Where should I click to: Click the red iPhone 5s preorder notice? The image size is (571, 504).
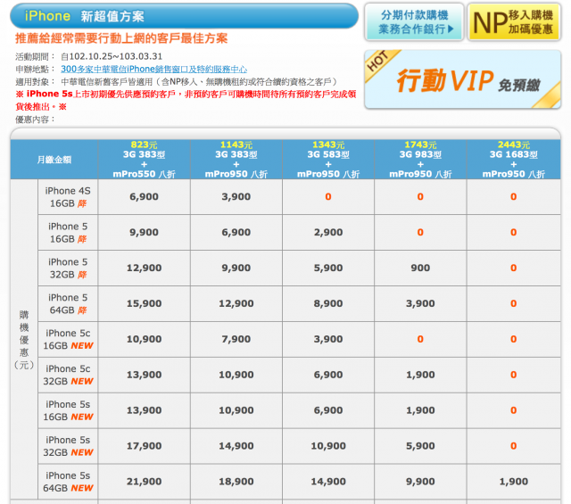(186, 100)
